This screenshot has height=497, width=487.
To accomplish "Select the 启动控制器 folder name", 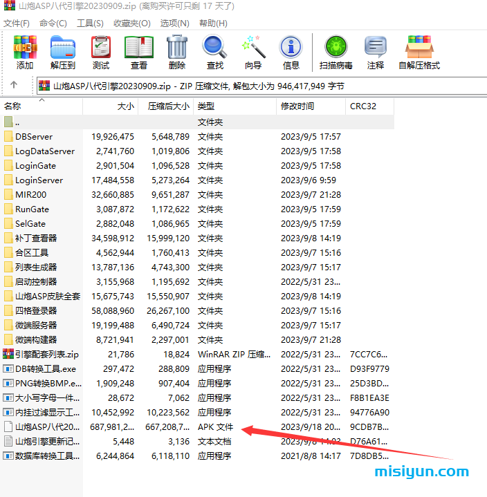I will [36, 282].
